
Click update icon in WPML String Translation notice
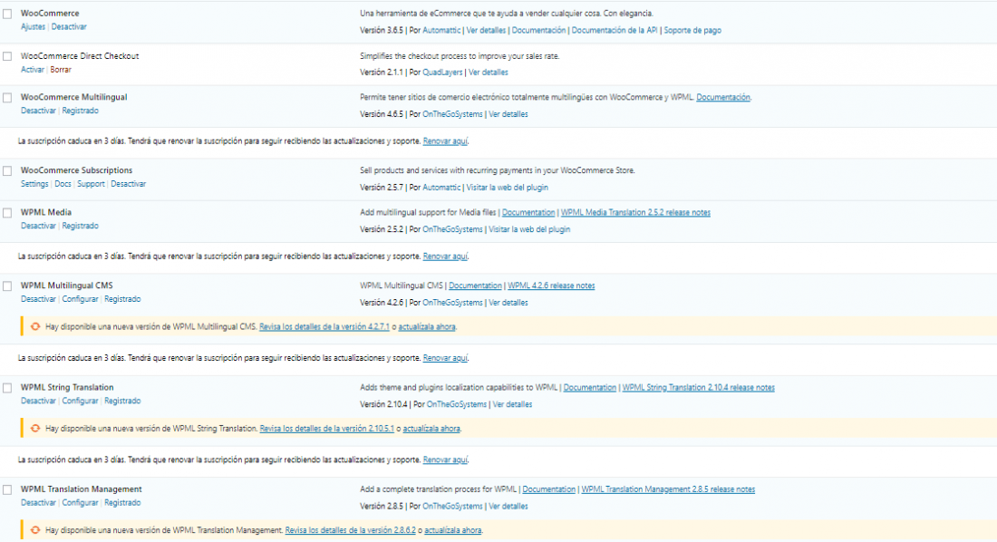[35, 428]
